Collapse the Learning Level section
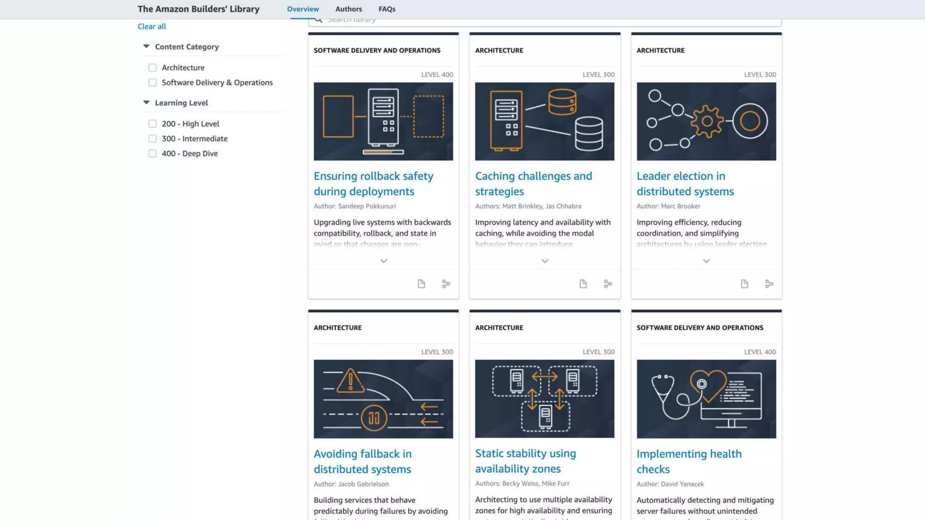Viewport: 925px width, 520px height. (x=146, y=103)
